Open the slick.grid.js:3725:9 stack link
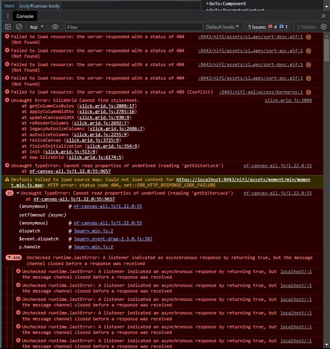Image resolution: width=330 pixels, height=349 pixels. click(x=92, y=140)
